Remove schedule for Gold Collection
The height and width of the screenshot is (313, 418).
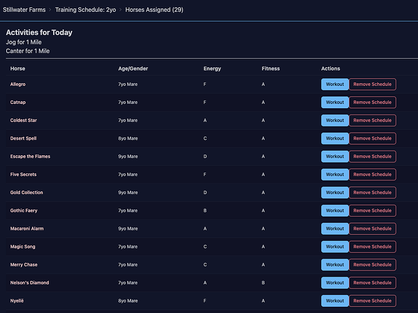[372, 193]
